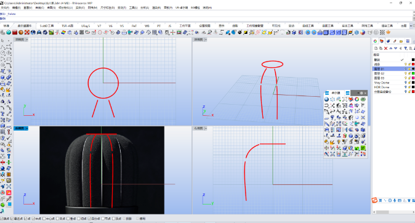Enable the 中心点 osnap checkbox

coord(44,219)
